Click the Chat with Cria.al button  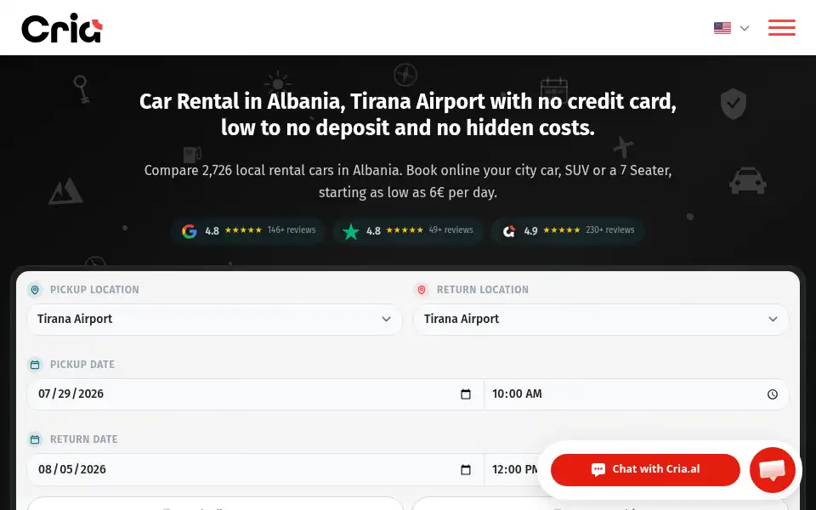645,469
